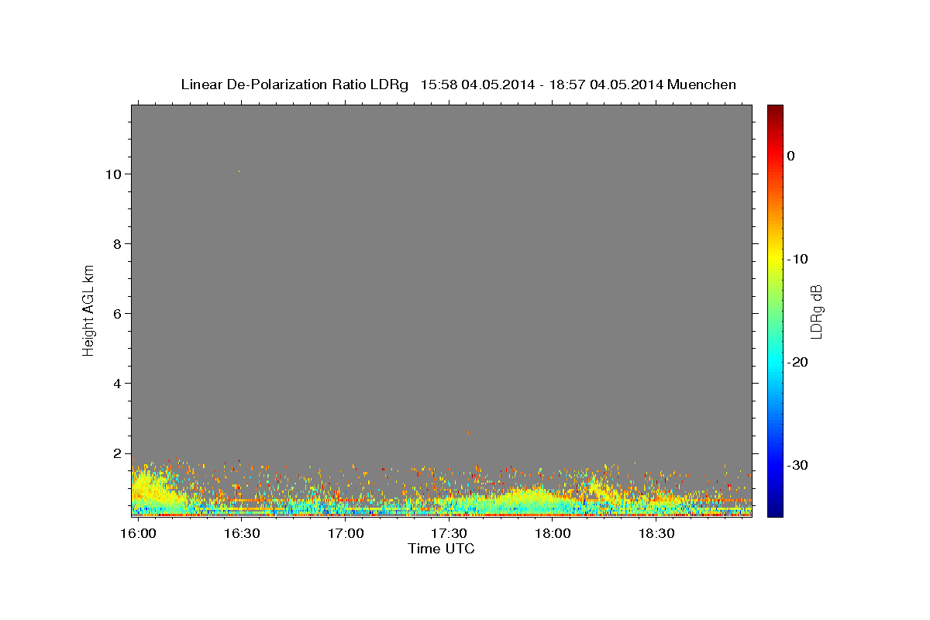Click the 17:30 time tick label
Viewport: 930px width, 620px height.
pos(449,534)
